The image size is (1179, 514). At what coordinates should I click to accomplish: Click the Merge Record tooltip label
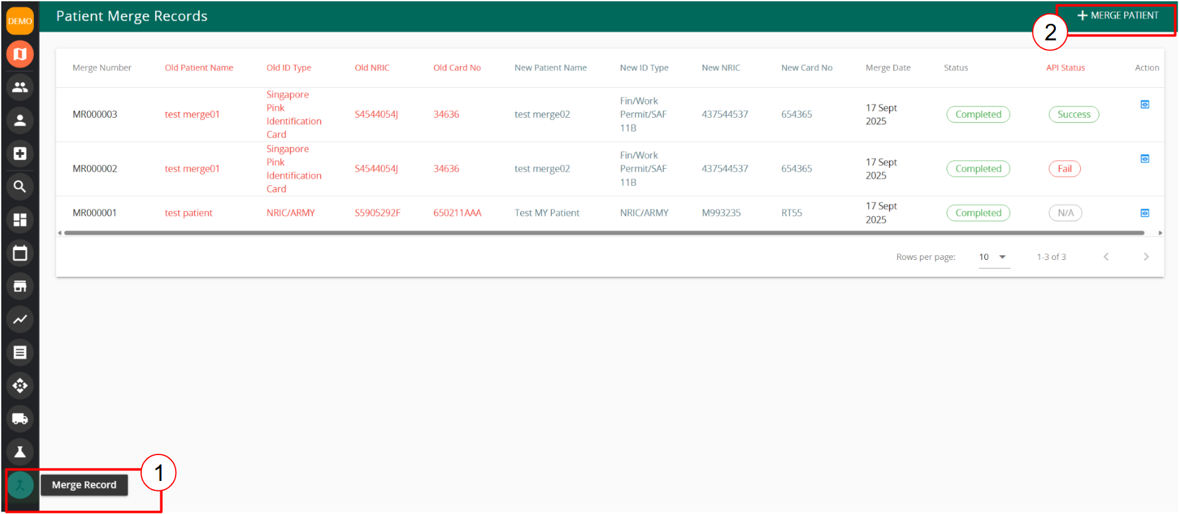pos(84,485)
